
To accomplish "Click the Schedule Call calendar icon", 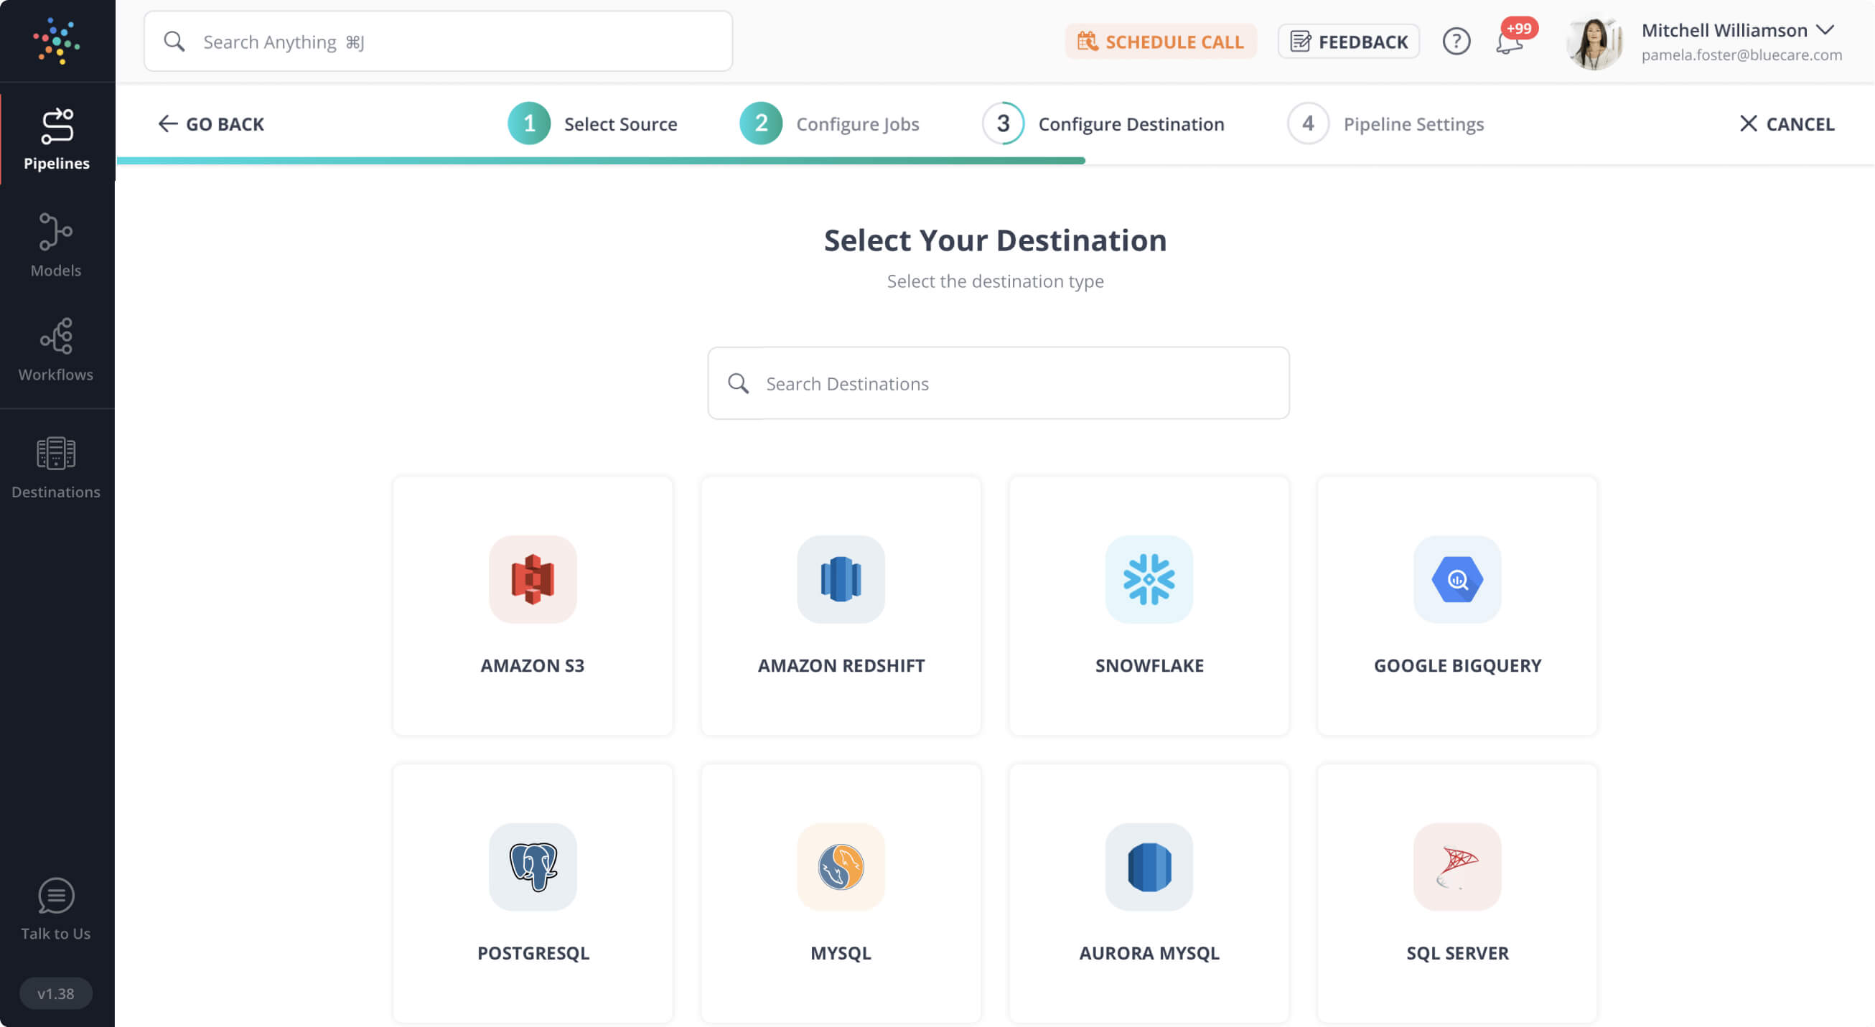I will tap(1088, 41).
